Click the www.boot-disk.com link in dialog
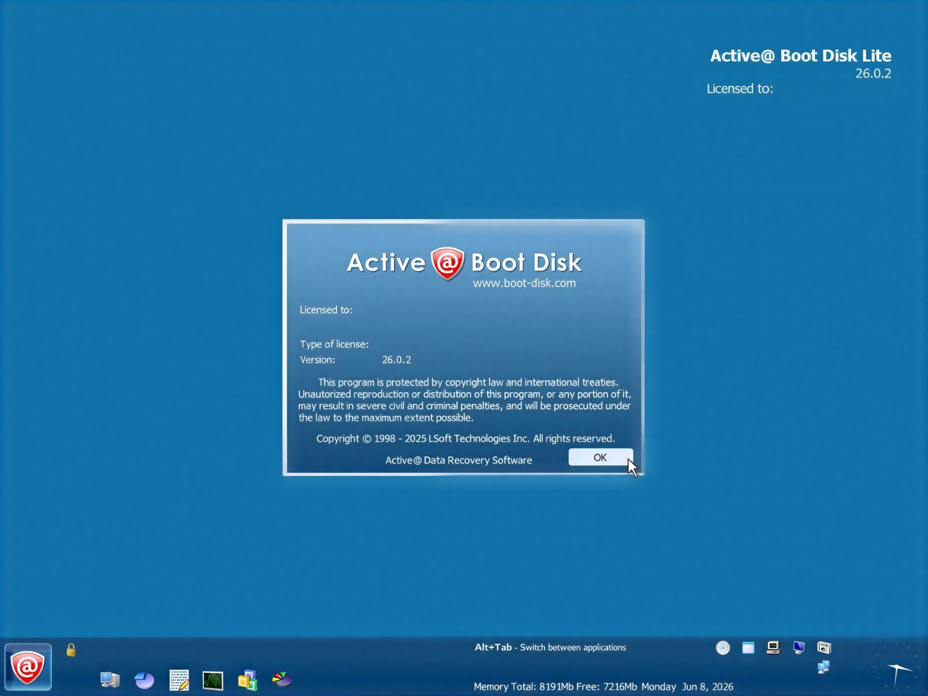The image size is (928, 696). tap(524, 283)
